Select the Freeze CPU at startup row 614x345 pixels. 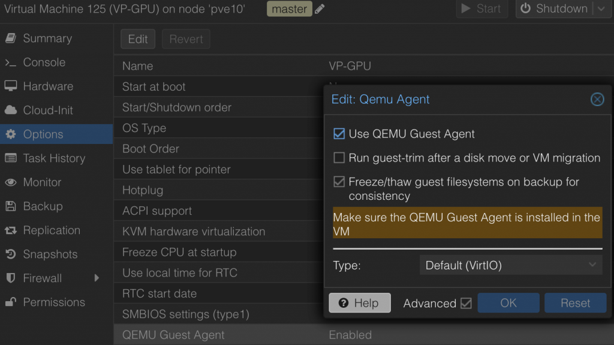[x=219, y=252]
